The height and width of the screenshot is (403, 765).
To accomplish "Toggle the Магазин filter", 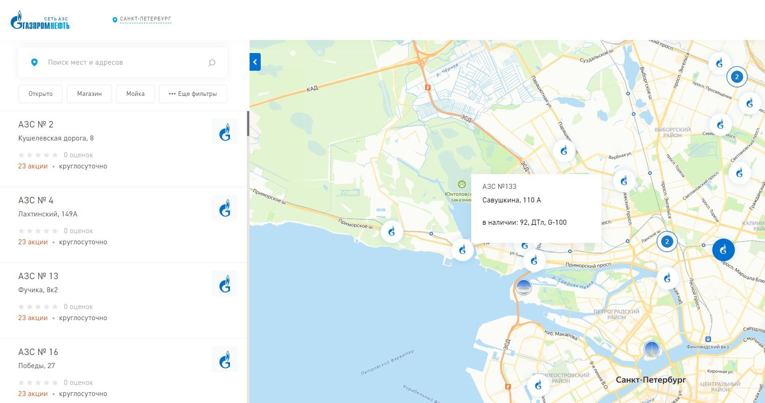I will pos(89,94).
